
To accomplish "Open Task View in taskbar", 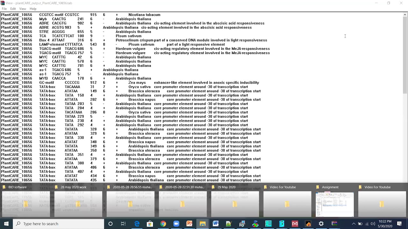I will (x=123, y=224).
